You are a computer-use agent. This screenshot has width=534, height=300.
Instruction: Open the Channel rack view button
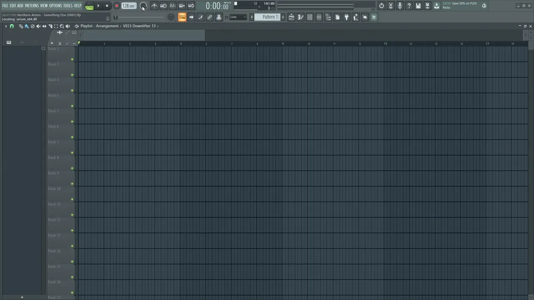click(310, 17)
